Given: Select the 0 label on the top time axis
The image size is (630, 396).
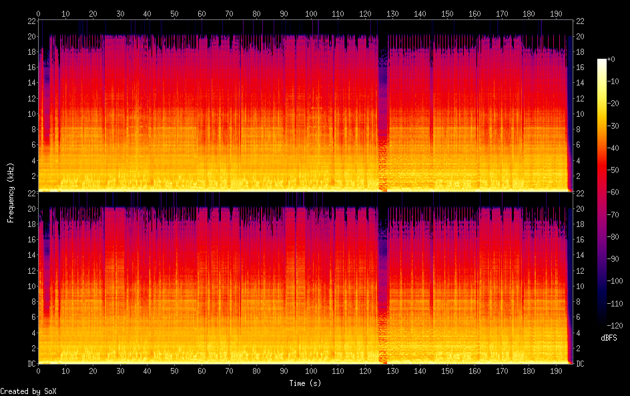Looking at the screenshot, I should coord(38,13).
